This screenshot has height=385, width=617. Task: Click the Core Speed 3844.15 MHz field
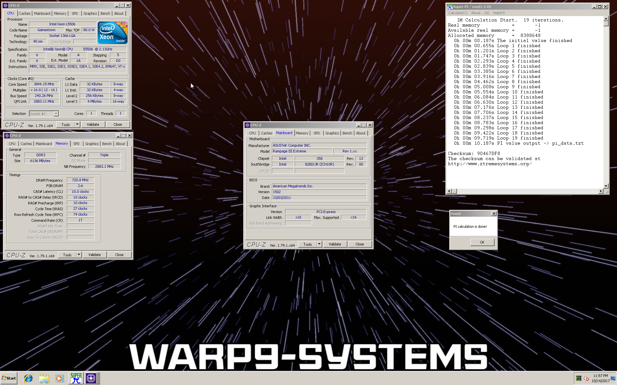[44, 84]
